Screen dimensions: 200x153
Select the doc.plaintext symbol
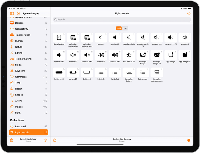coord(59,38)
